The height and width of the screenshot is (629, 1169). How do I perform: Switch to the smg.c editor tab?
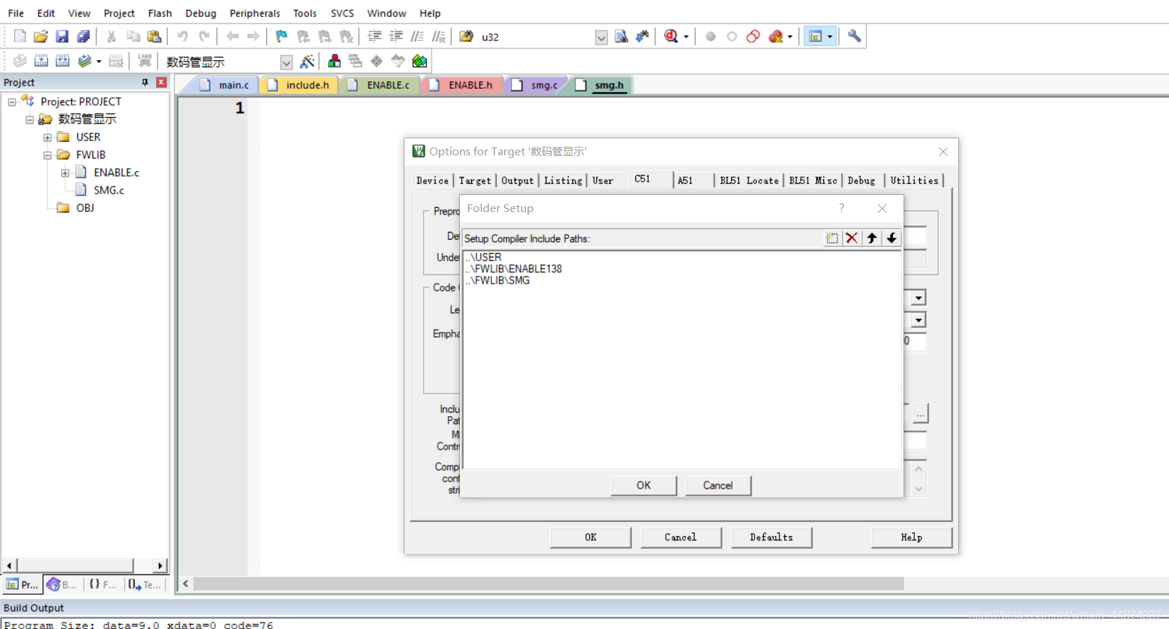(536, 85)
